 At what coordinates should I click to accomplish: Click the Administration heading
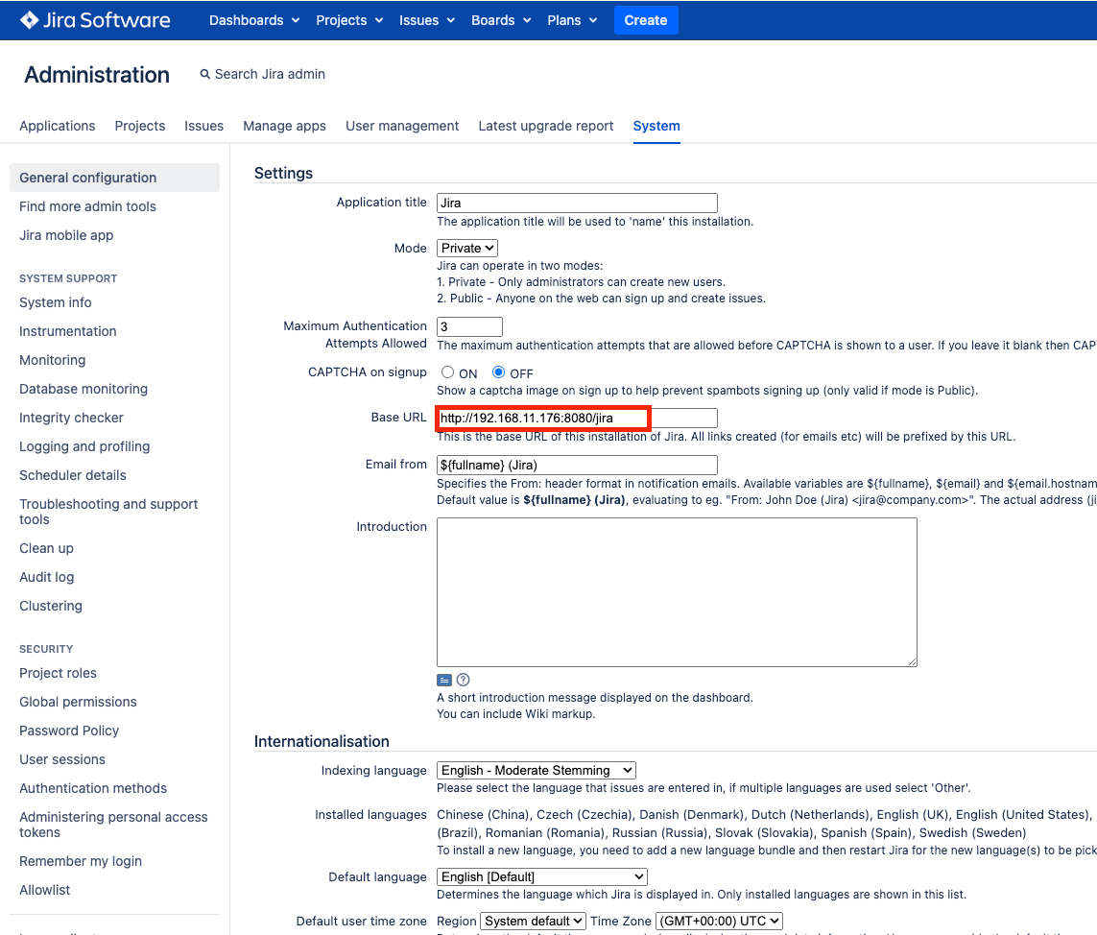point(97,75)
